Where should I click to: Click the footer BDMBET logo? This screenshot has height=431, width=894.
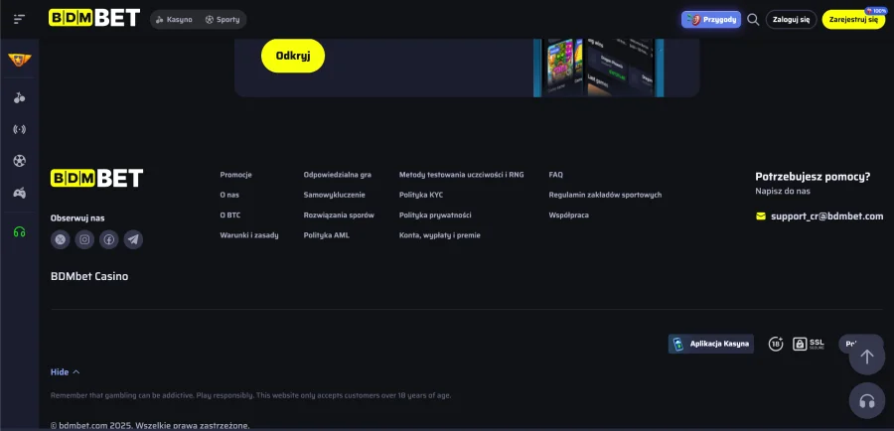pos(97,178)
